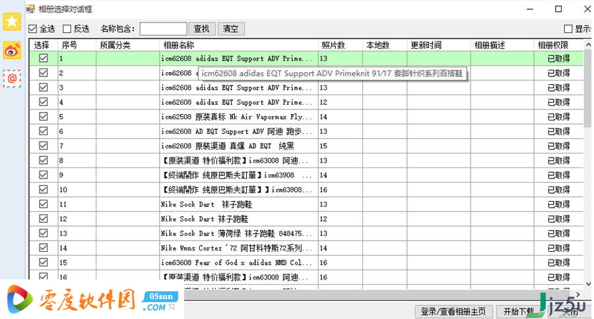The height and width of the screenshot is (319, 594).
Task: Toggle the 显示 checkbox at top right
Action: 568,29
